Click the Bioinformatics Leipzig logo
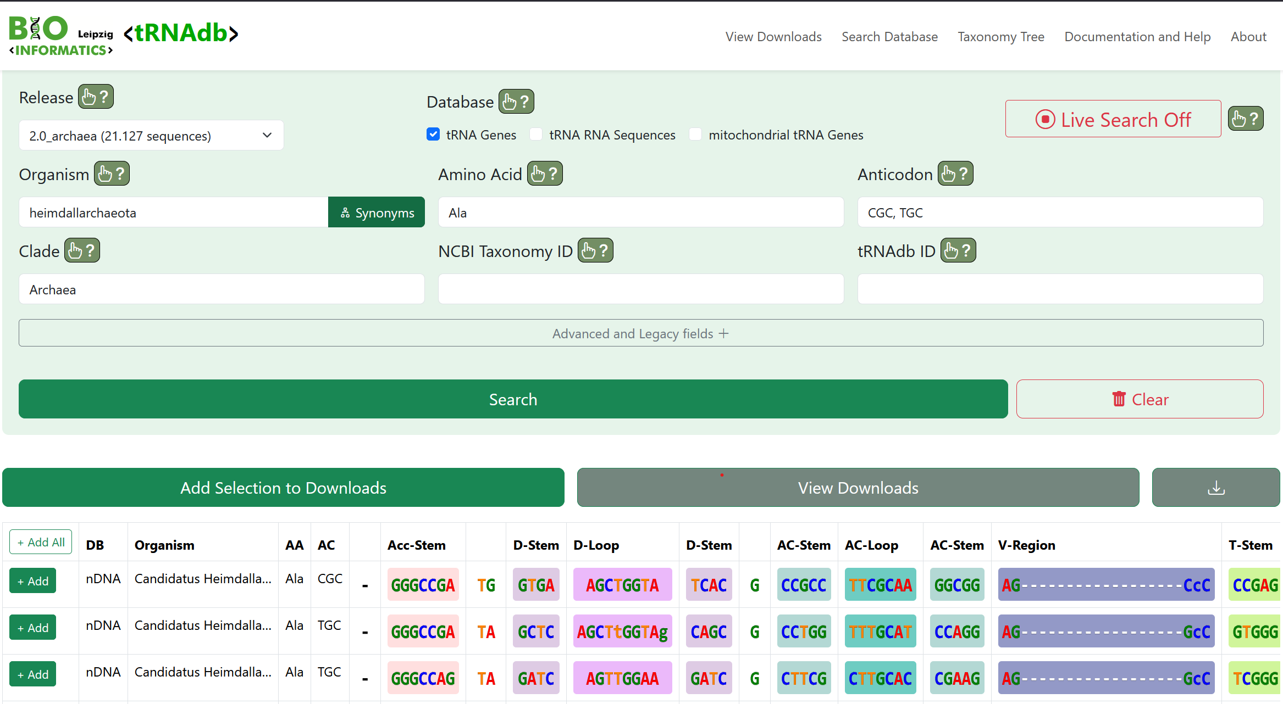This screenshot has height=704, width=1283. click(61, 36)
